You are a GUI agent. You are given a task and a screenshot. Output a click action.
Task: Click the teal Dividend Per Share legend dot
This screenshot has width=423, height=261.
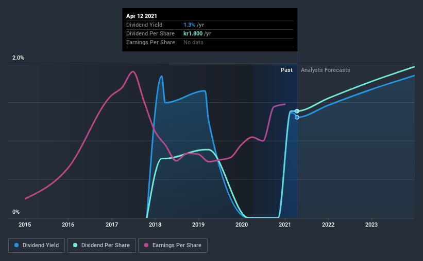point(75,245)
